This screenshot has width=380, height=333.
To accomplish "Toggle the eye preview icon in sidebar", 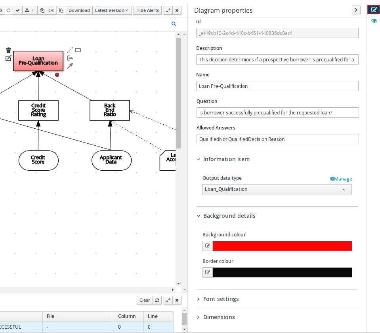I will tap(374, 21).
